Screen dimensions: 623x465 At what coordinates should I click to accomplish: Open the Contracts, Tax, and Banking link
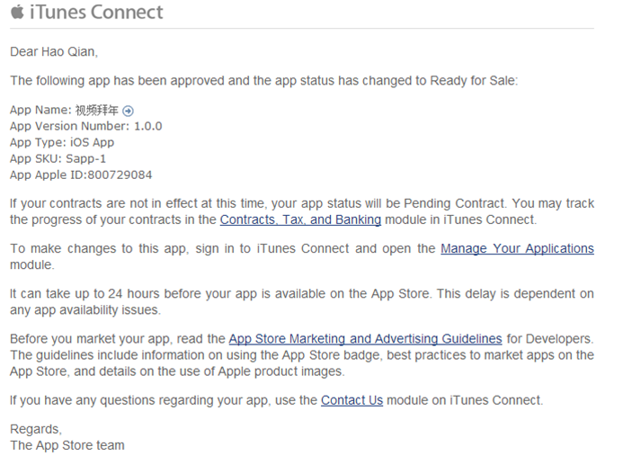click(300, 219)
